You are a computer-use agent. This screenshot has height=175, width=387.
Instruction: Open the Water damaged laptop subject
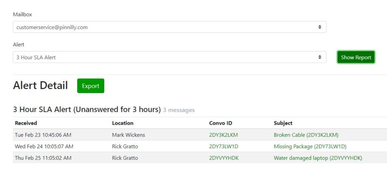coord(318,158)
